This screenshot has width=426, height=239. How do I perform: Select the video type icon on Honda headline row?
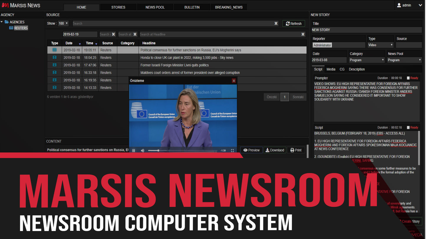[55, 57]
